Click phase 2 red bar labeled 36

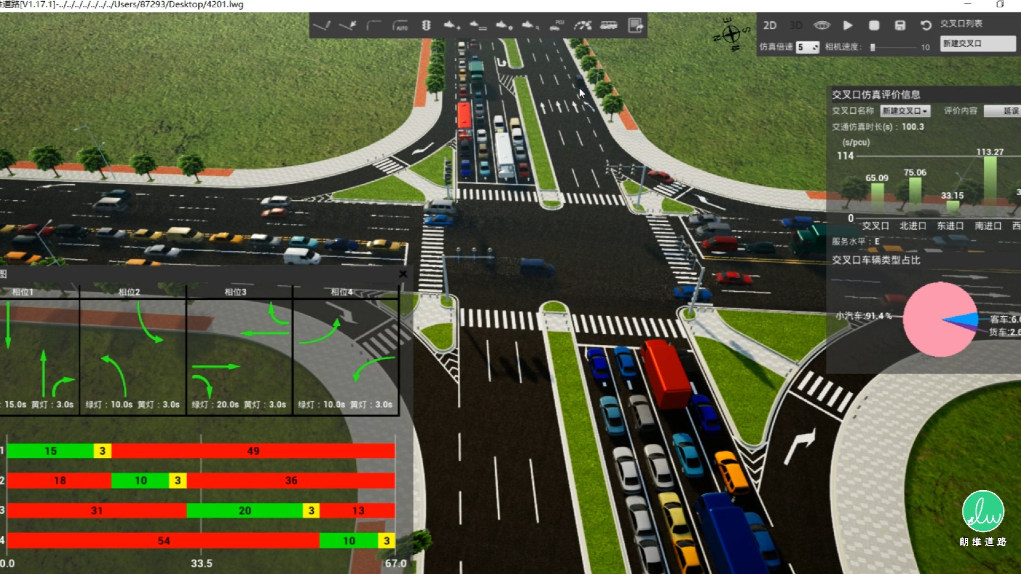pyautogui.click(x=291, y=480)
